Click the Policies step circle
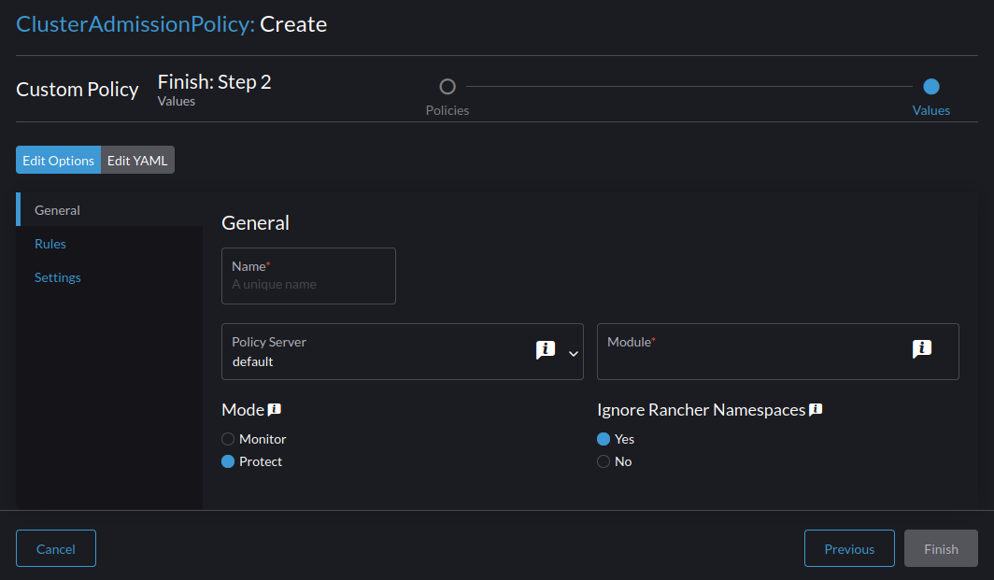Viewport: 994px width, 580px height. pos(447,85)
